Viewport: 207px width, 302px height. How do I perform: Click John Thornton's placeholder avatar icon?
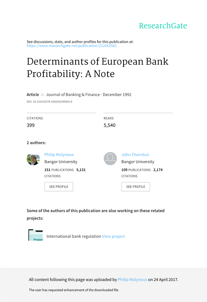click(x=110, y=159)
